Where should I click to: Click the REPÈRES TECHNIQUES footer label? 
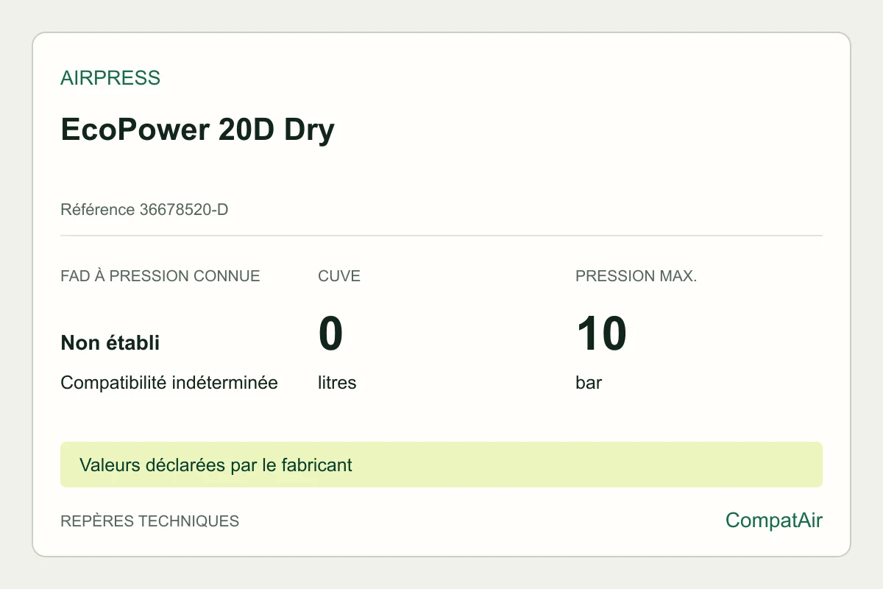(x=150, y=521)
